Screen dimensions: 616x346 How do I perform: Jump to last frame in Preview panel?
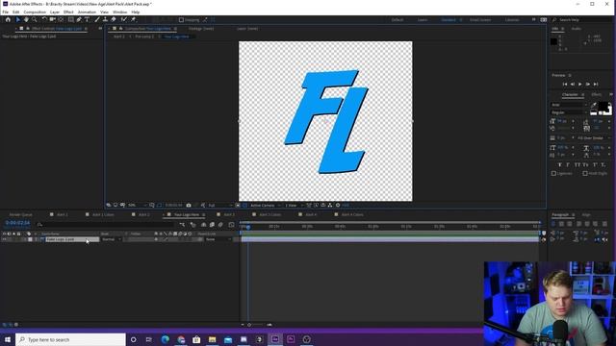(596, 84)
